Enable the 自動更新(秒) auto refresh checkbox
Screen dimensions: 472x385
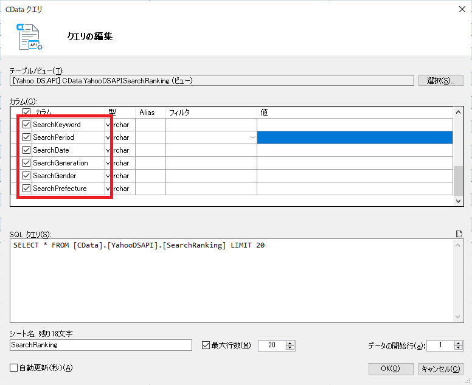tap(13, 367)
